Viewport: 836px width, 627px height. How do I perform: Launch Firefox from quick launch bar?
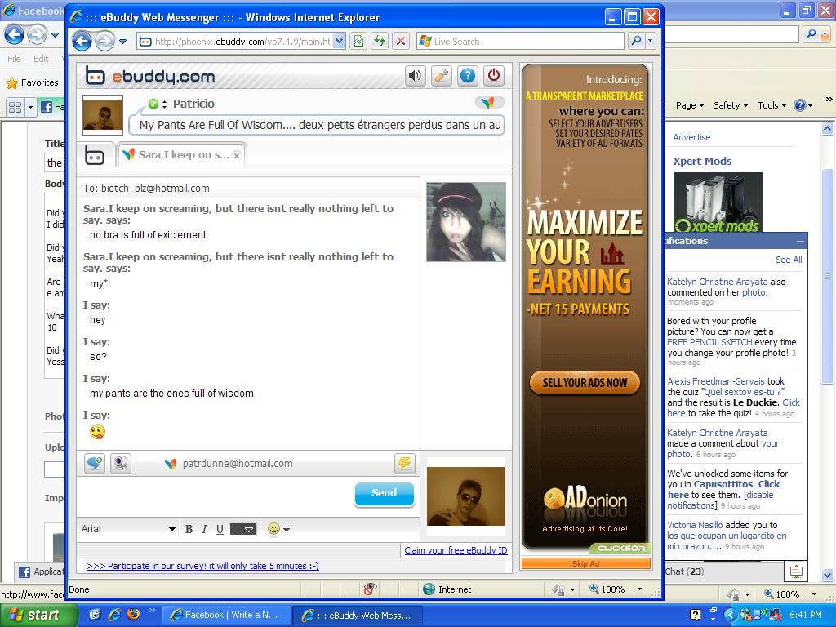coord(133,615)
